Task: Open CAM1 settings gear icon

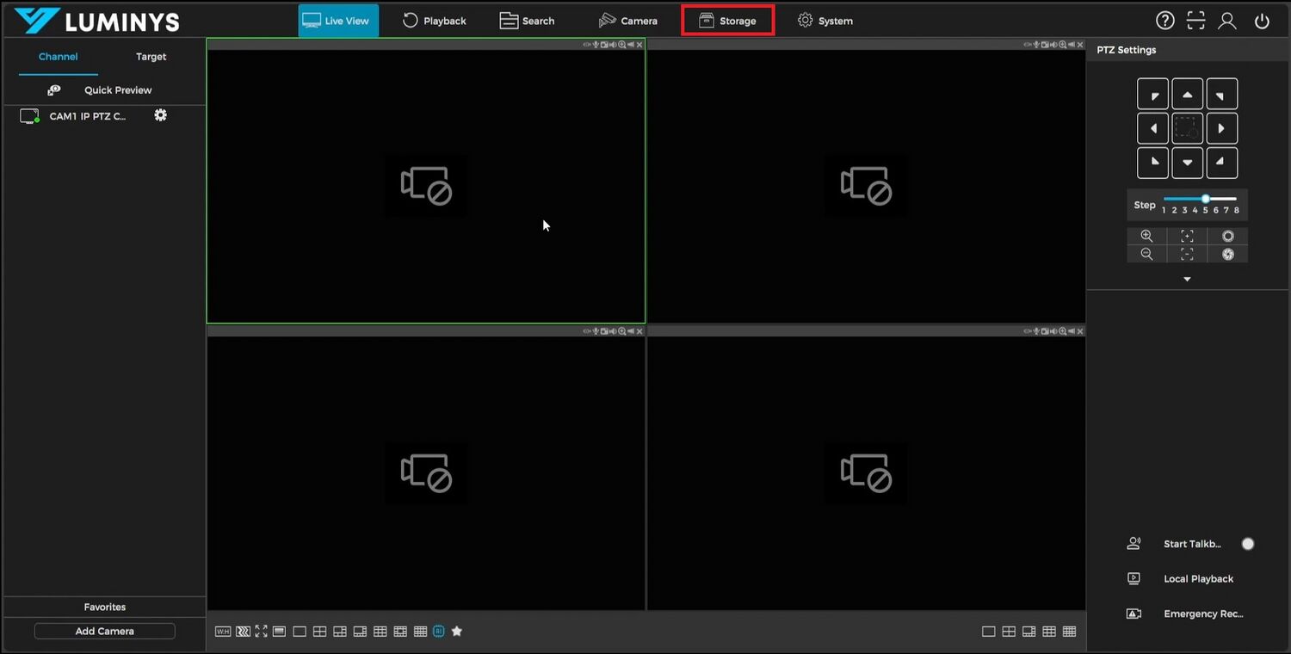Action: click(x=160, y=115)
